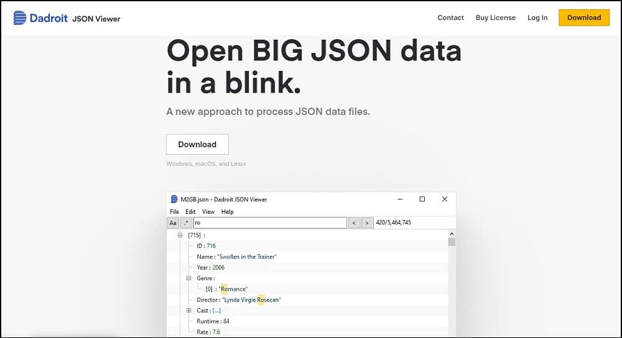This screenshot has height=338, width=622.
Task: Click the app icon in M2GB.json title bar
Action: click(174, 199)
